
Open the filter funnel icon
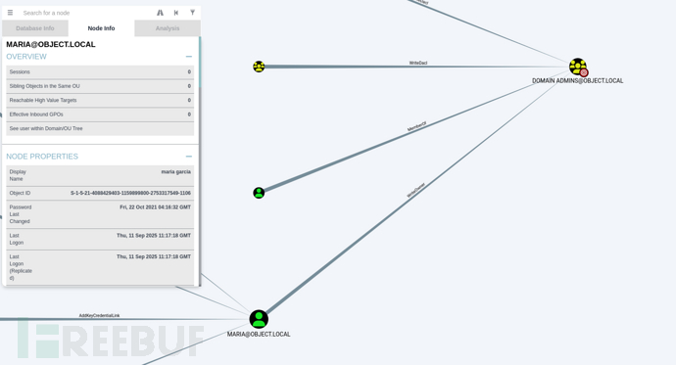pyautogui.click(x=192, y=13)
